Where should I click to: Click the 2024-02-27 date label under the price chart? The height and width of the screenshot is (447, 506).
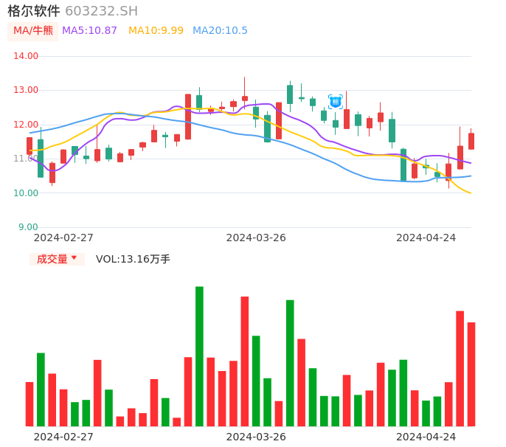click(63, 238)
